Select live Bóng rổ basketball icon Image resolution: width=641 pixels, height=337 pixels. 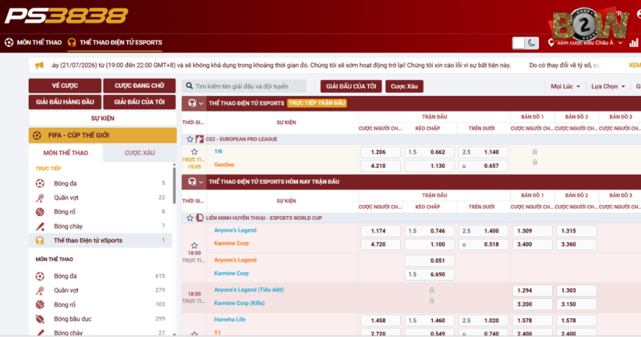(39, 212)
